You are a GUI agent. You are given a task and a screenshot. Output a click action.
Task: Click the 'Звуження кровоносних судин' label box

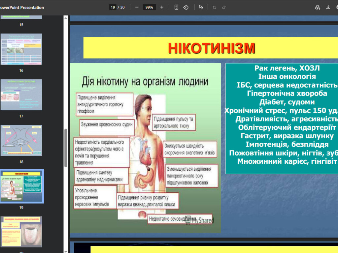tap(107, 127)
